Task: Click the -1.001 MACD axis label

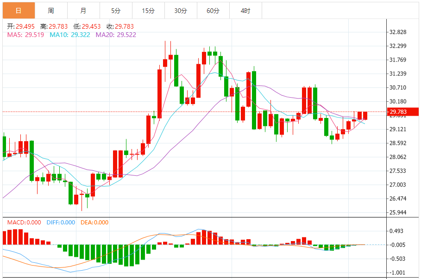Action: coord(396,273)
